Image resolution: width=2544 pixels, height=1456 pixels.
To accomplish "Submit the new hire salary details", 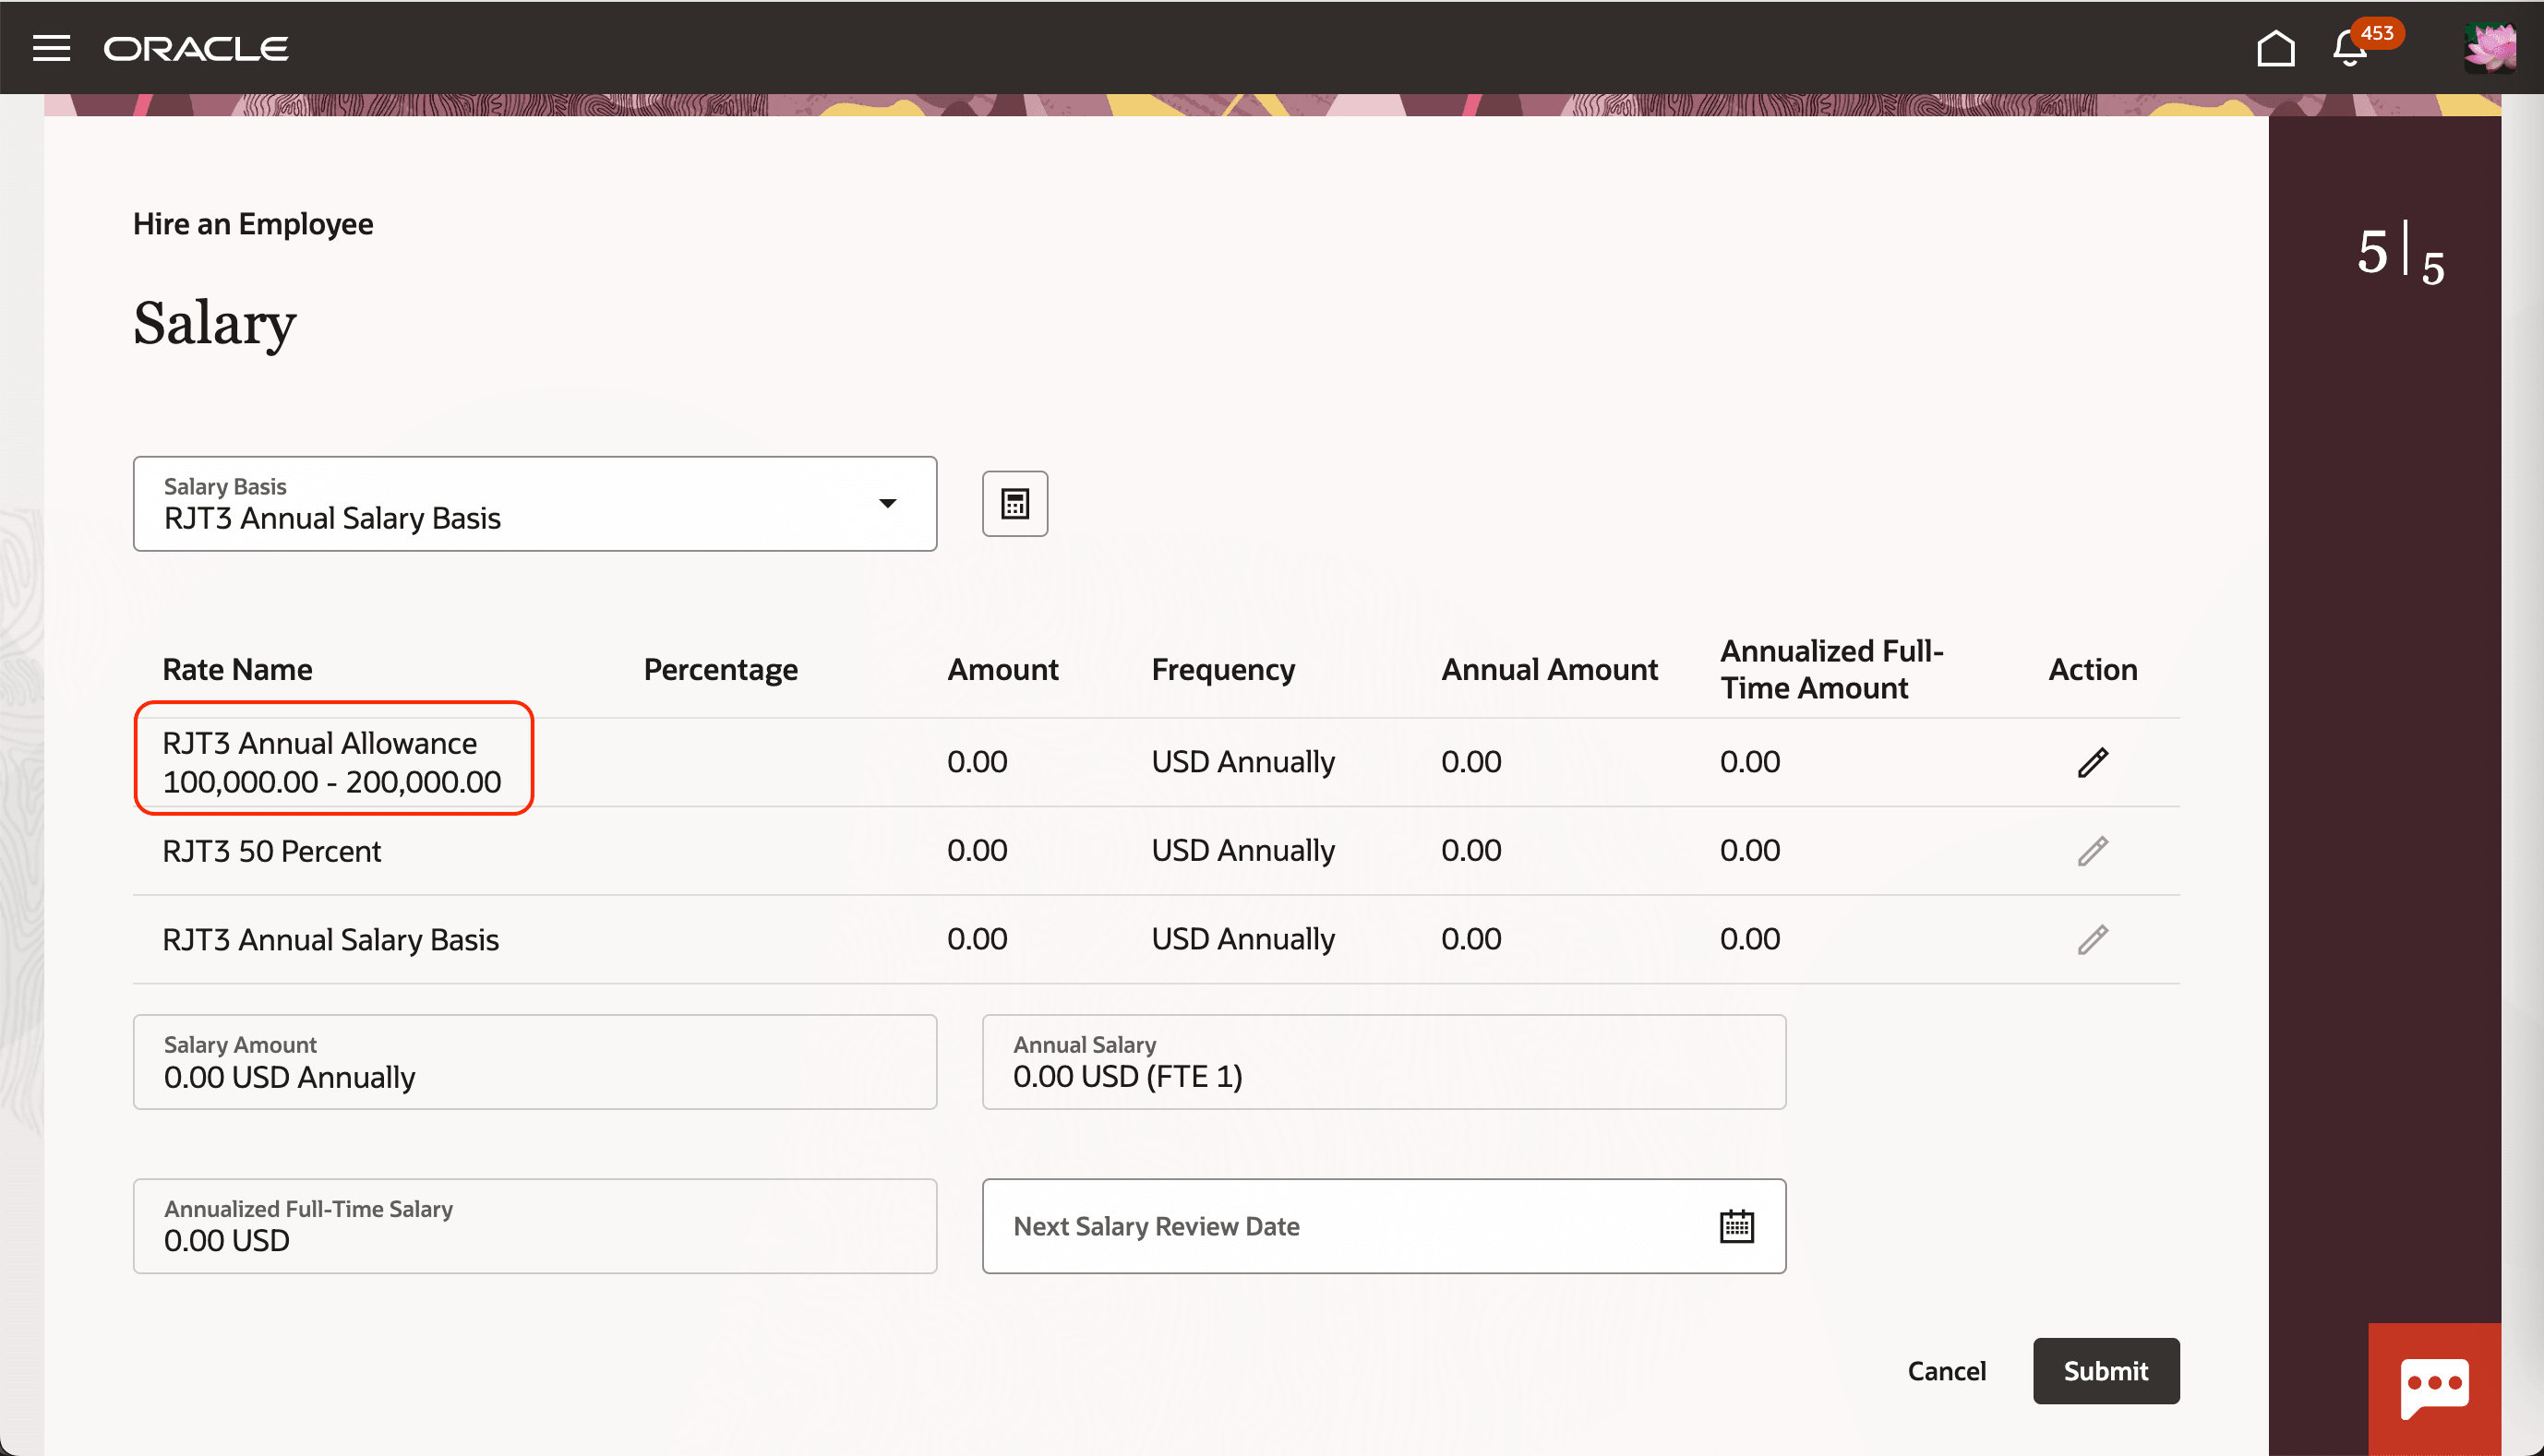I will point(2106,1370).
